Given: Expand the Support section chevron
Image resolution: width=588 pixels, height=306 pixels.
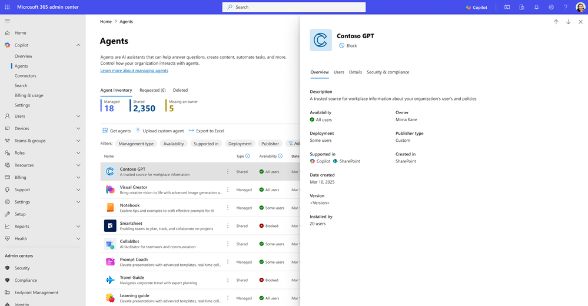Looking at the screenshot, I should point(78,189).
